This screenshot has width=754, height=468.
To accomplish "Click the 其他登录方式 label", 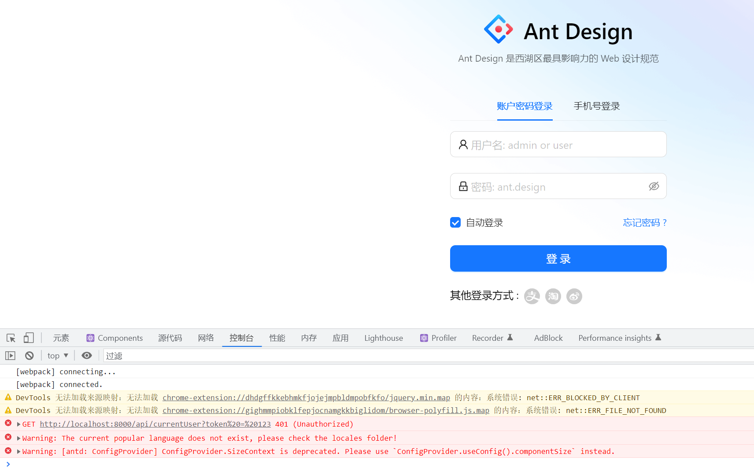I will click(484, 295).
